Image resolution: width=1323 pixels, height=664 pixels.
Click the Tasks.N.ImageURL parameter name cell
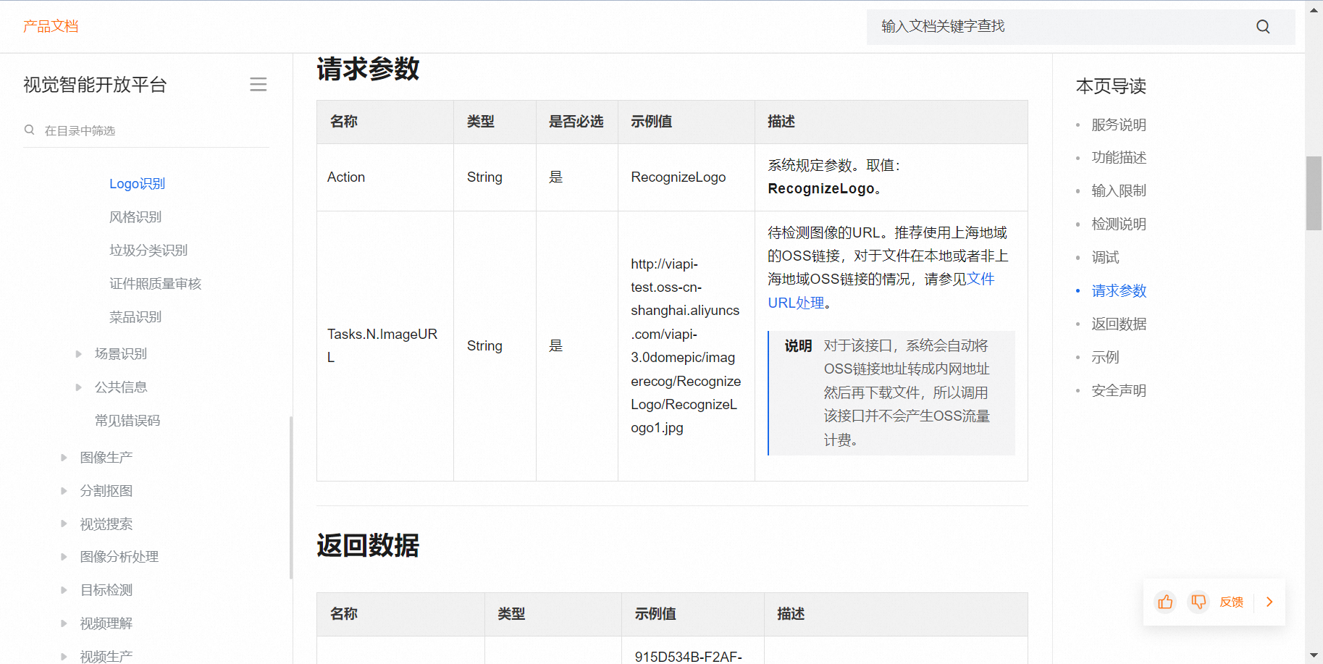pyautogui.click(x=385, y=346)
